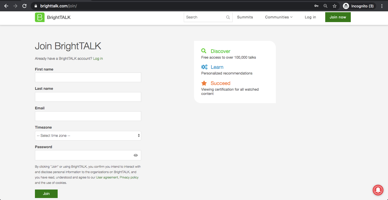Viewport: 388px width, 200px height.
Task: Click the Email field label
Action: pyautogui.click(x=40, y=108)
